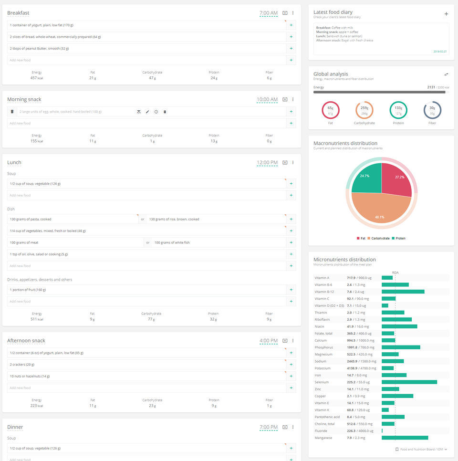Viewport: 458px width, 461px height.
Task: Toggle the Carbohydrate legend item in pie chart
Action: [x=379, y=239]
